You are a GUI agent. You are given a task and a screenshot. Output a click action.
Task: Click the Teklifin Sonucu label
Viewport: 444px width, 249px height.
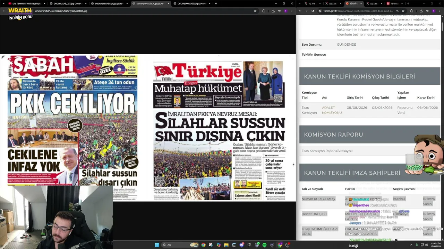pos(314,55)
